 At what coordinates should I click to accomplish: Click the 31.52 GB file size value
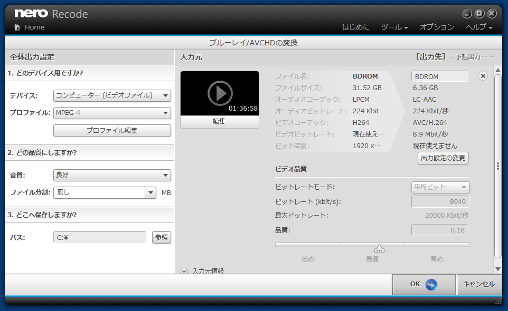point(367,88)
